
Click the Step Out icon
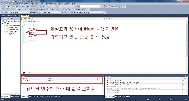pyautogui.click(x=71, y=9)
